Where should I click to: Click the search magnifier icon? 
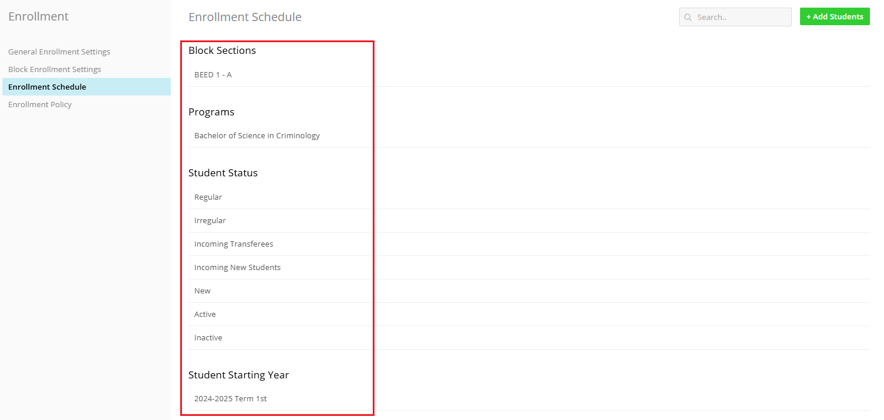coord(688,18)
